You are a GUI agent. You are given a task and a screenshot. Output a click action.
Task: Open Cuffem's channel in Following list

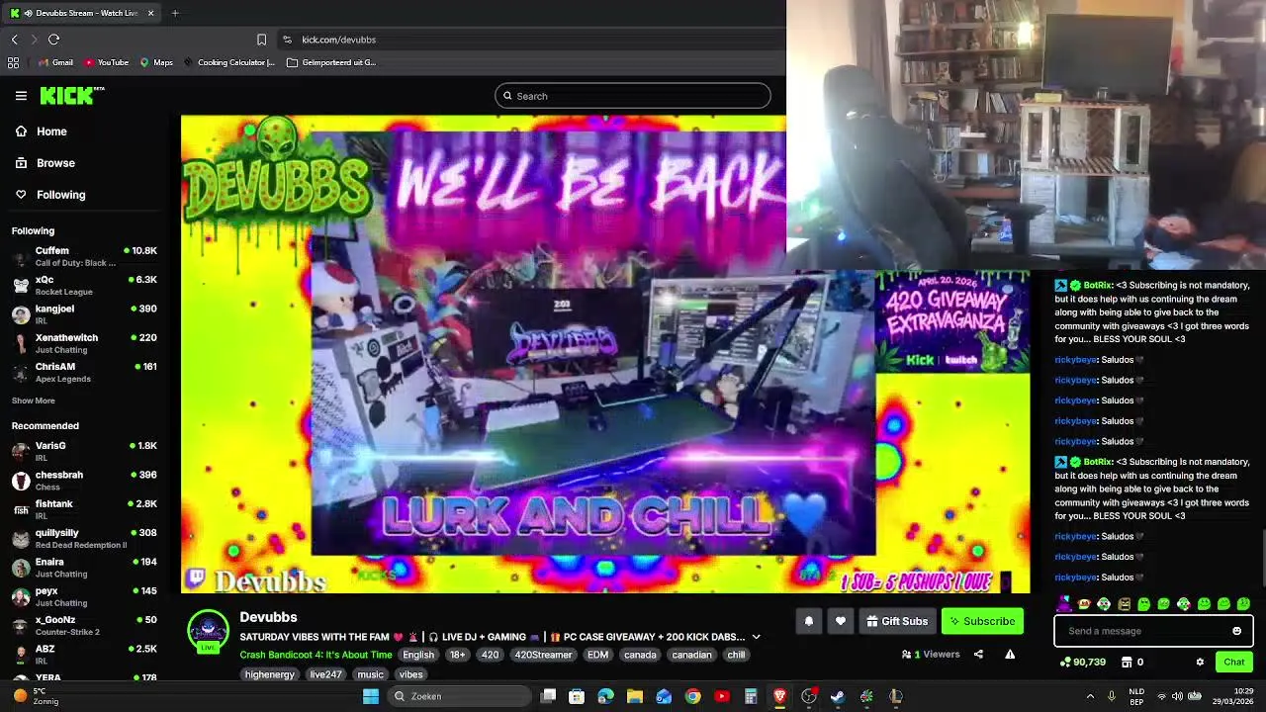(84, 256)
